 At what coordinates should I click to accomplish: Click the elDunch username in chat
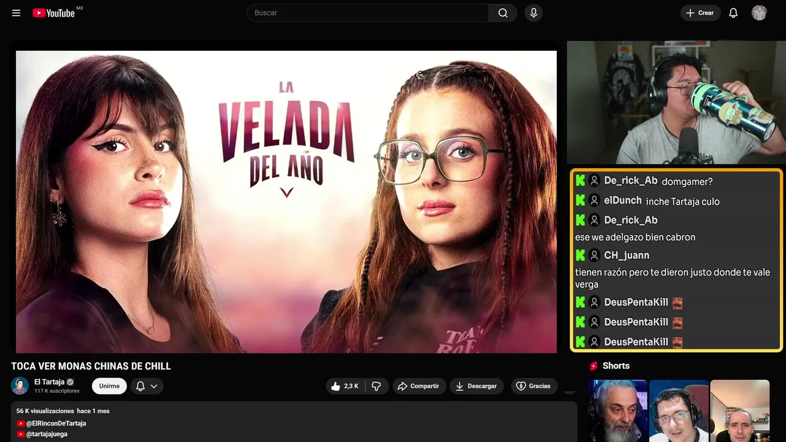pos(623,200)
